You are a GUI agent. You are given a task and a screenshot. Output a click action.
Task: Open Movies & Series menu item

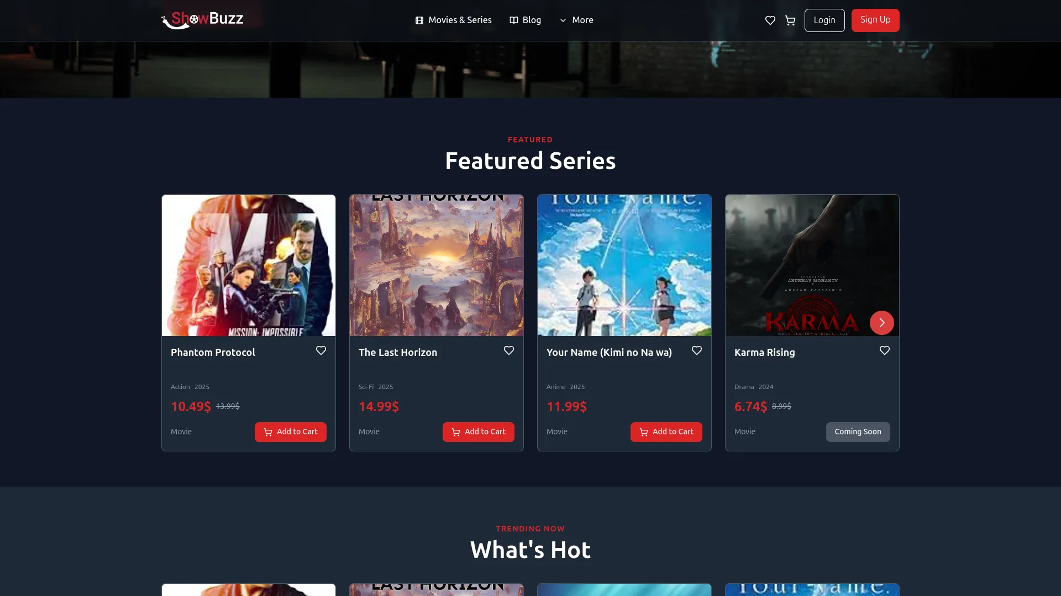[x=453, y=20]
